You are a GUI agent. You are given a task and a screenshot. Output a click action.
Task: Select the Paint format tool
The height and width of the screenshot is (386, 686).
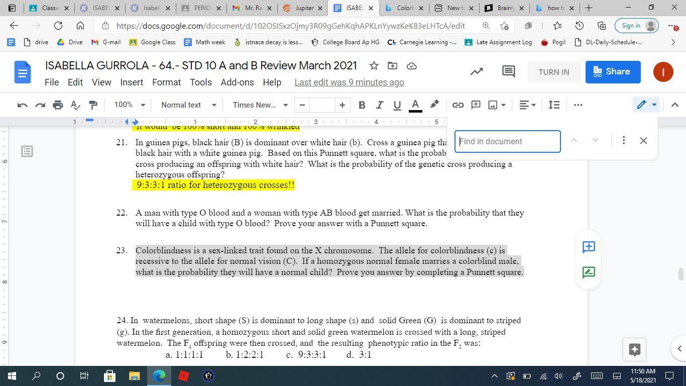pos(93,105)
